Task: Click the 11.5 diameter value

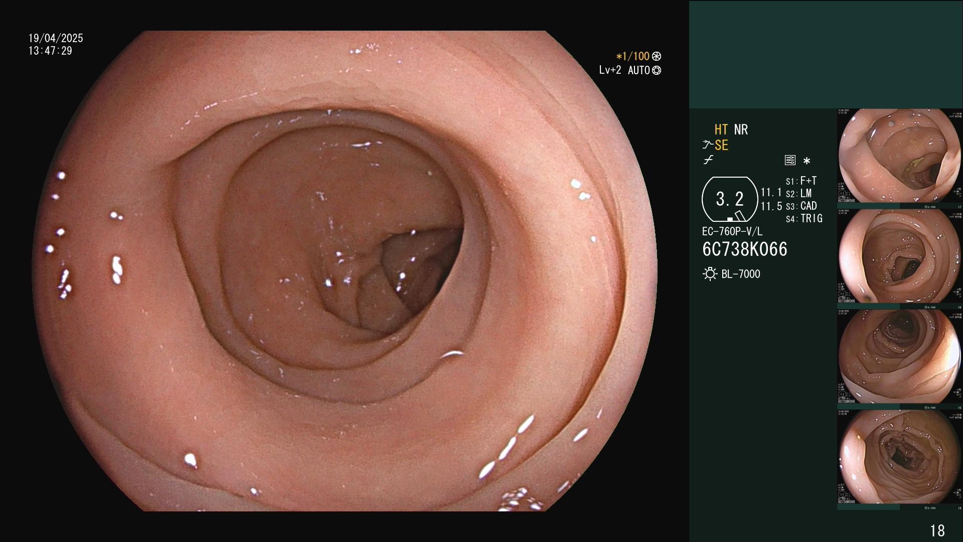Action: [771, 206]
